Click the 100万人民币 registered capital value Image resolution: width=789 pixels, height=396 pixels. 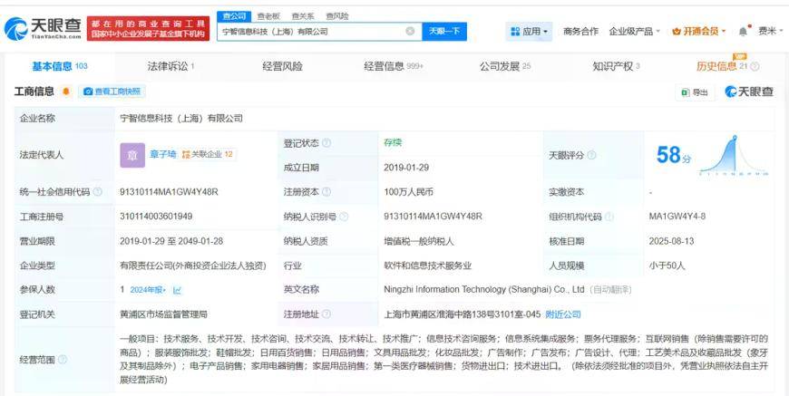[409, 192]
